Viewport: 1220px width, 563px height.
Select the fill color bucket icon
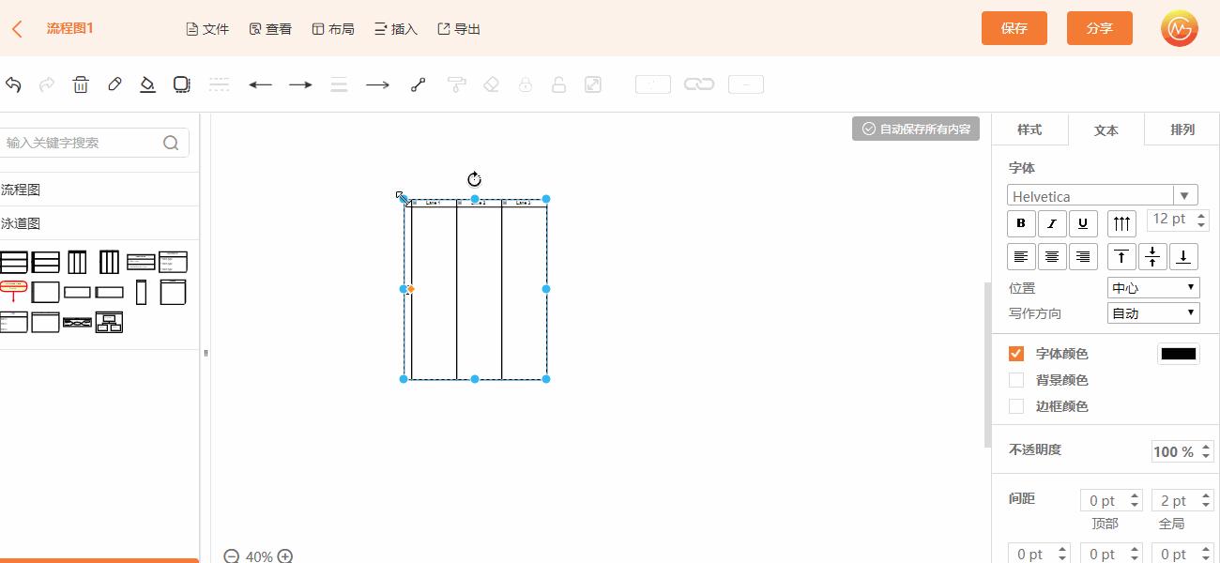click(147, 84)
